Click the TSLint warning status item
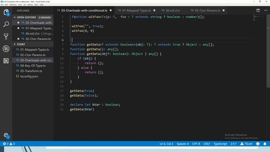Viewport: 270px width, 152px height. tap(246, 144)
